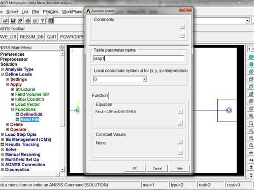
Task: Click the zoom out magnifier icon
Action: (x=251, y=145)
